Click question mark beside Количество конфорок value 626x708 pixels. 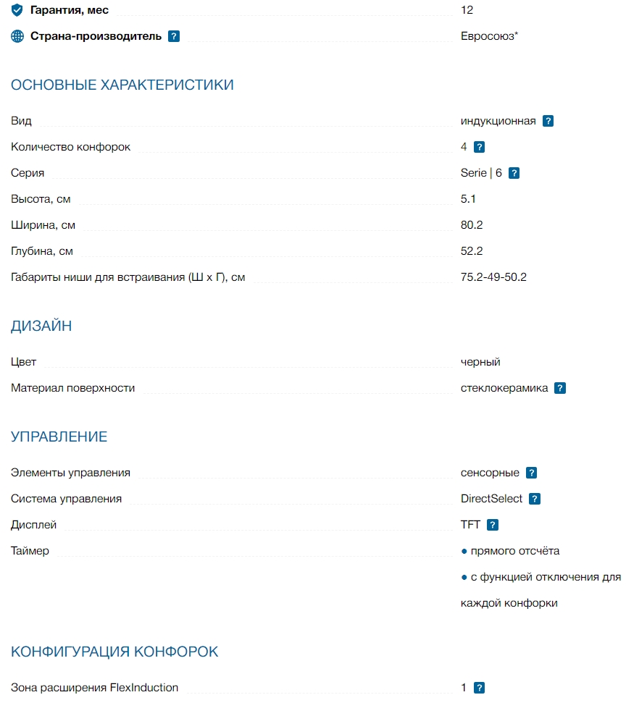(x=479, y=148)
